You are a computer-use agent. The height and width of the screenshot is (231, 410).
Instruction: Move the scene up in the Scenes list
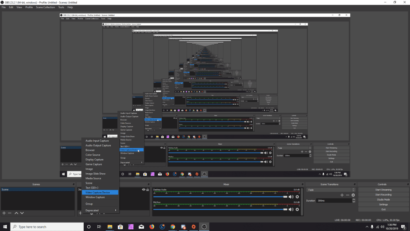(x=16, y=213)
